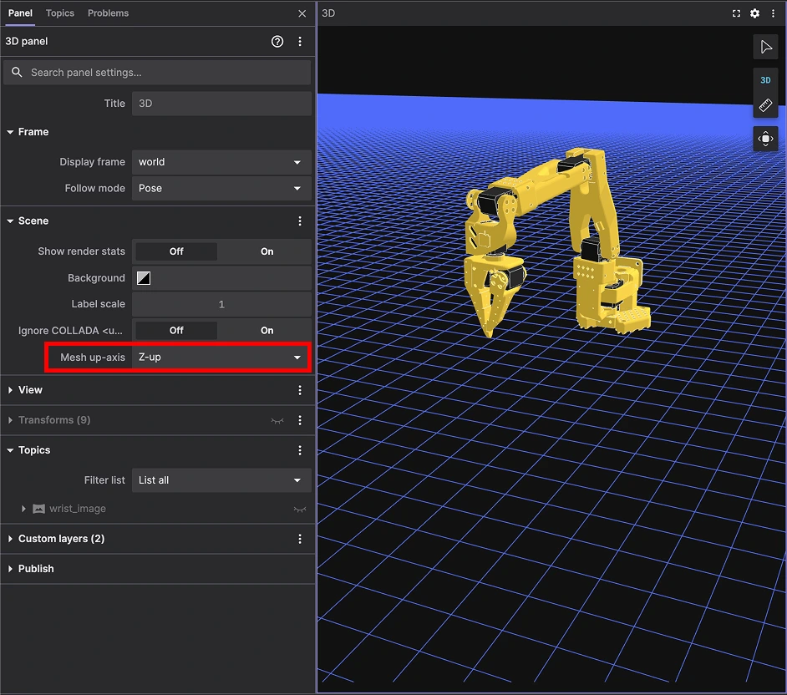Toggle the 3D camera perspective button
Screen dimensions: 787x695
click(x=765, y=81)
